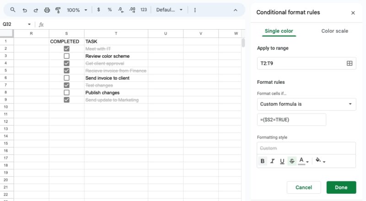Screen dimensions: 366x201
Task: Click the Apply to range T2:T9 field
Action: (307, 63)
